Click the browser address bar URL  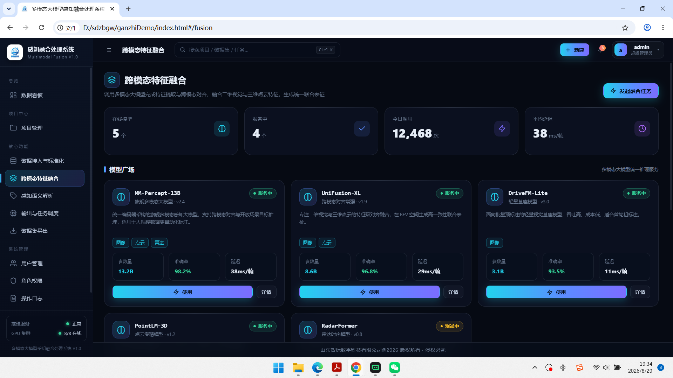tap(148, 28)
